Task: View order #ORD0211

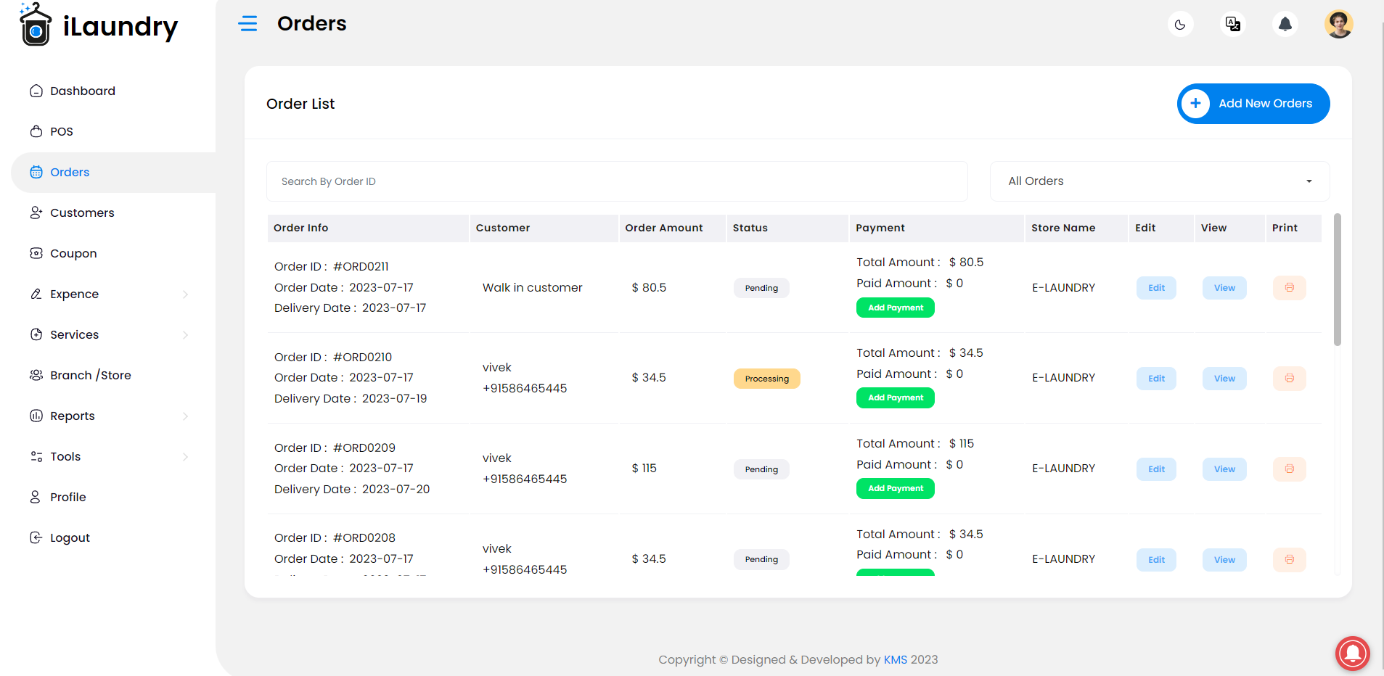Action: click(1224, 288)
